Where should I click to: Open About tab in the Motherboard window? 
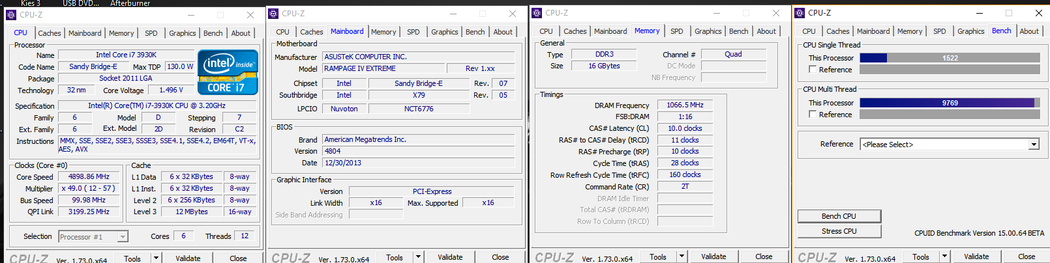coord(503,32)
